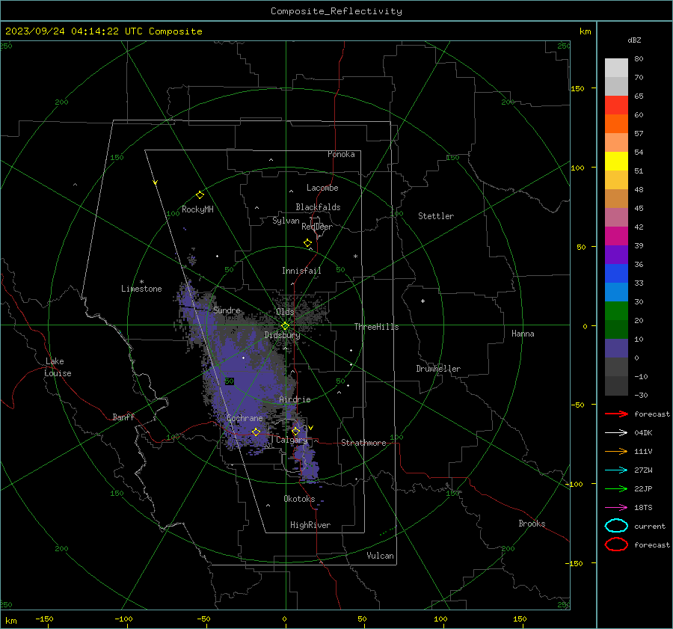Click the red forecast arrow in legend
Screen dimensions: 673x629
616,414
